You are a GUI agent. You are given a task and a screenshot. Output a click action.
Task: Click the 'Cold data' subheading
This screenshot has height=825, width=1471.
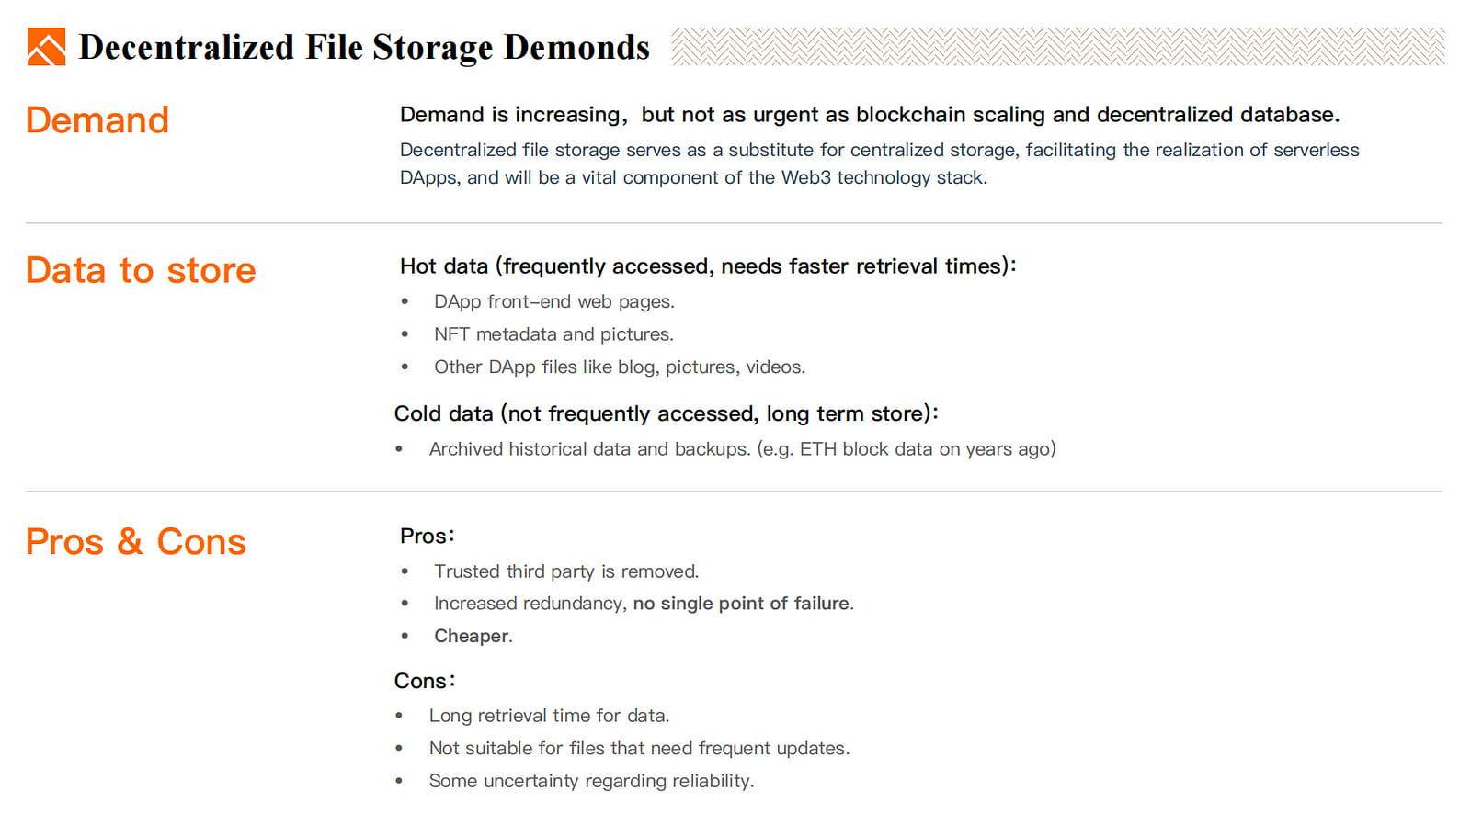pos(666,413)
